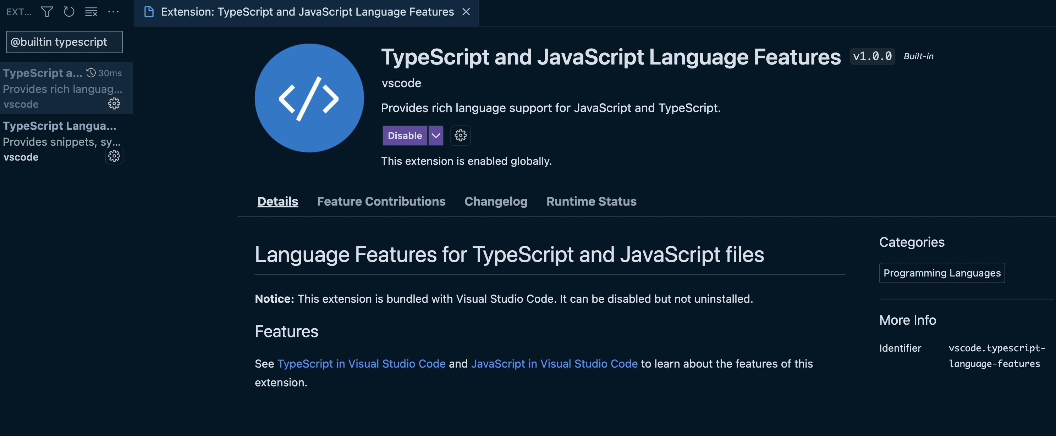Open Extensions view more actions ellipsis
This screenshot has height=436, width=1056.
tap(113, 12)
